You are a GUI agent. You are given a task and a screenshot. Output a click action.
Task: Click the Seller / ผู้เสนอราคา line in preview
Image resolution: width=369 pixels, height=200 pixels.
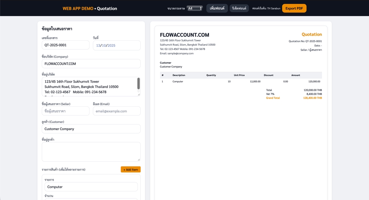(x=311, y=50)
